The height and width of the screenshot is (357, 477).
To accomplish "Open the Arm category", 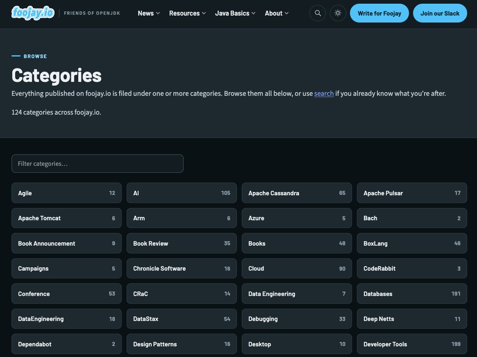I will pyautogui.click(x=182, y=218).
